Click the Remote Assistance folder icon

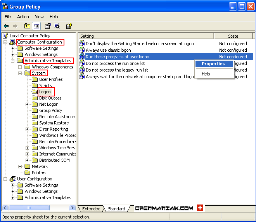(x=35, y=117)
